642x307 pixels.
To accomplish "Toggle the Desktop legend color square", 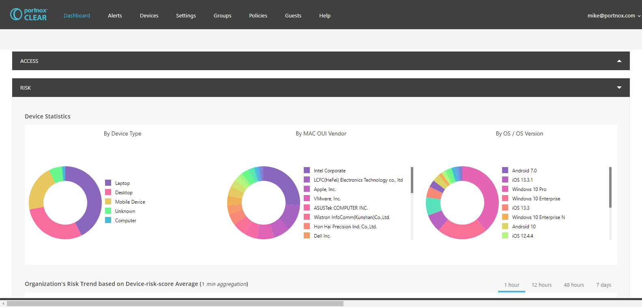I will tap(108, 192).
